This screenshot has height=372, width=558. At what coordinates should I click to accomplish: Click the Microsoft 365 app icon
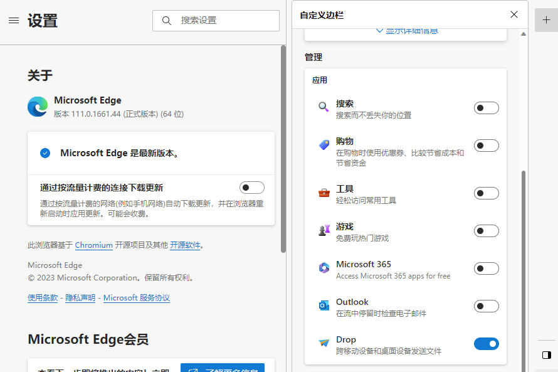pos(324,268)
